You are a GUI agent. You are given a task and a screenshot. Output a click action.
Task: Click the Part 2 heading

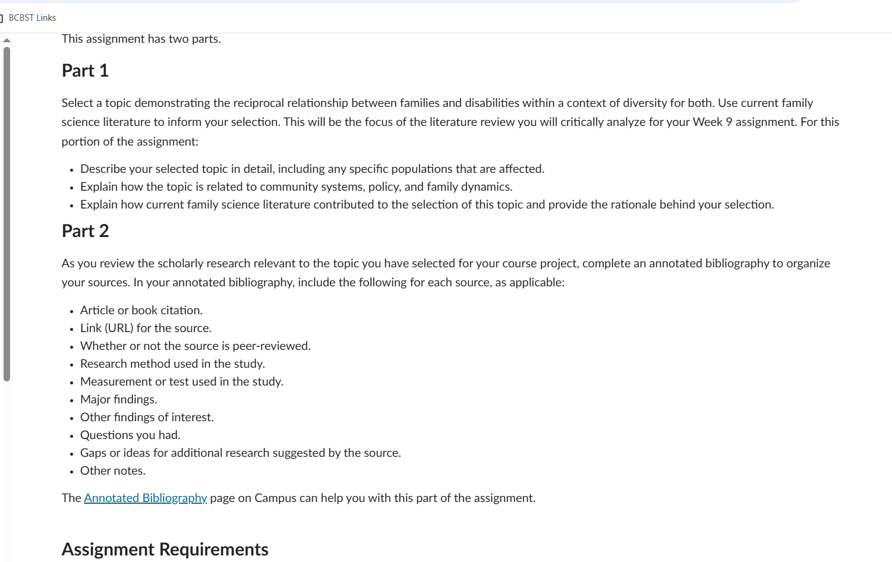click(x=85, y=231)
